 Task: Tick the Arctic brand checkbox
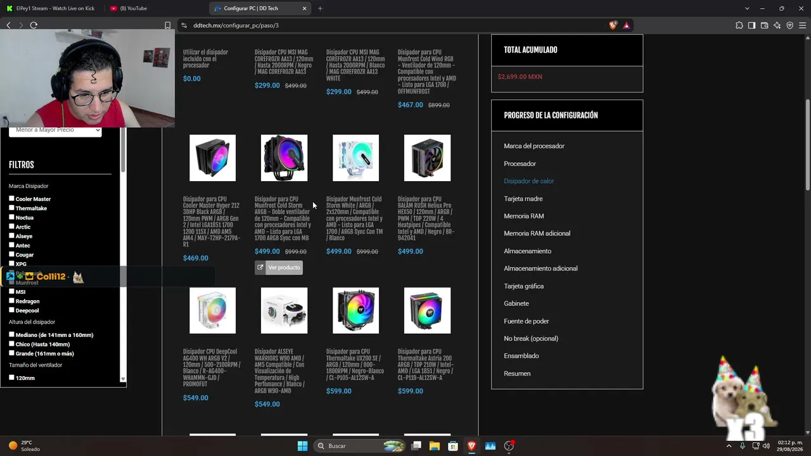pos(11,226)
